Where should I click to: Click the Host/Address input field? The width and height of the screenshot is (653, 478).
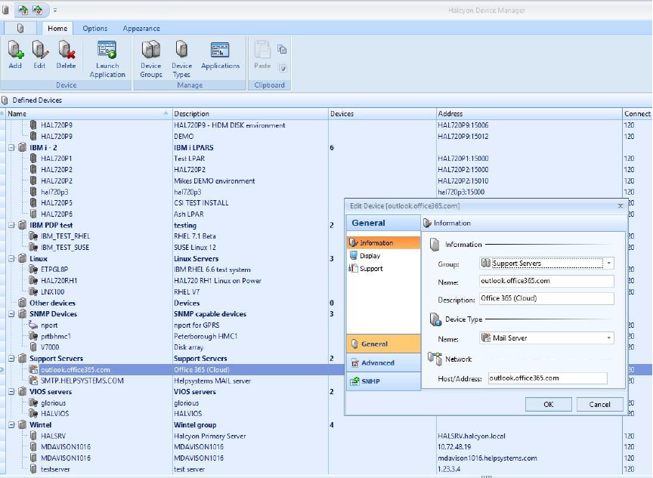click(547, 378)
